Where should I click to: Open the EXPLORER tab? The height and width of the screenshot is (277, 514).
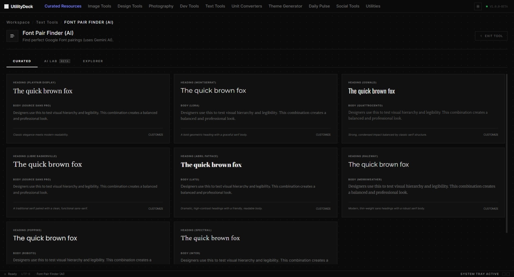(93, 61)
